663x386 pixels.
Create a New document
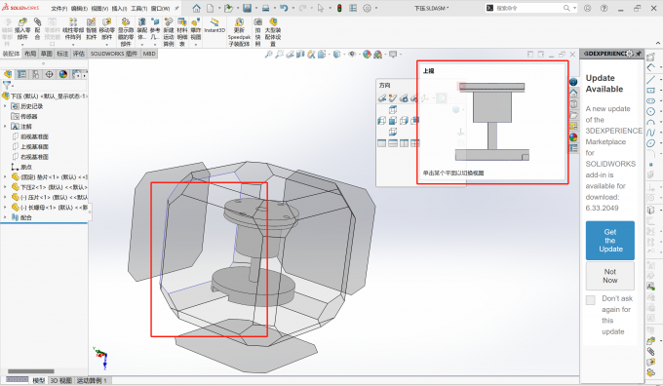(x=211, y=8)
